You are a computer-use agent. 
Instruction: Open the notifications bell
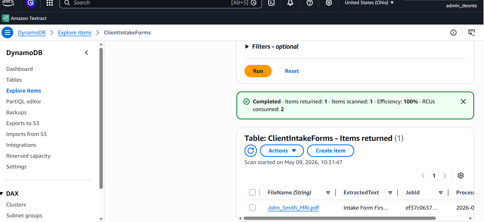click(290, 3)
